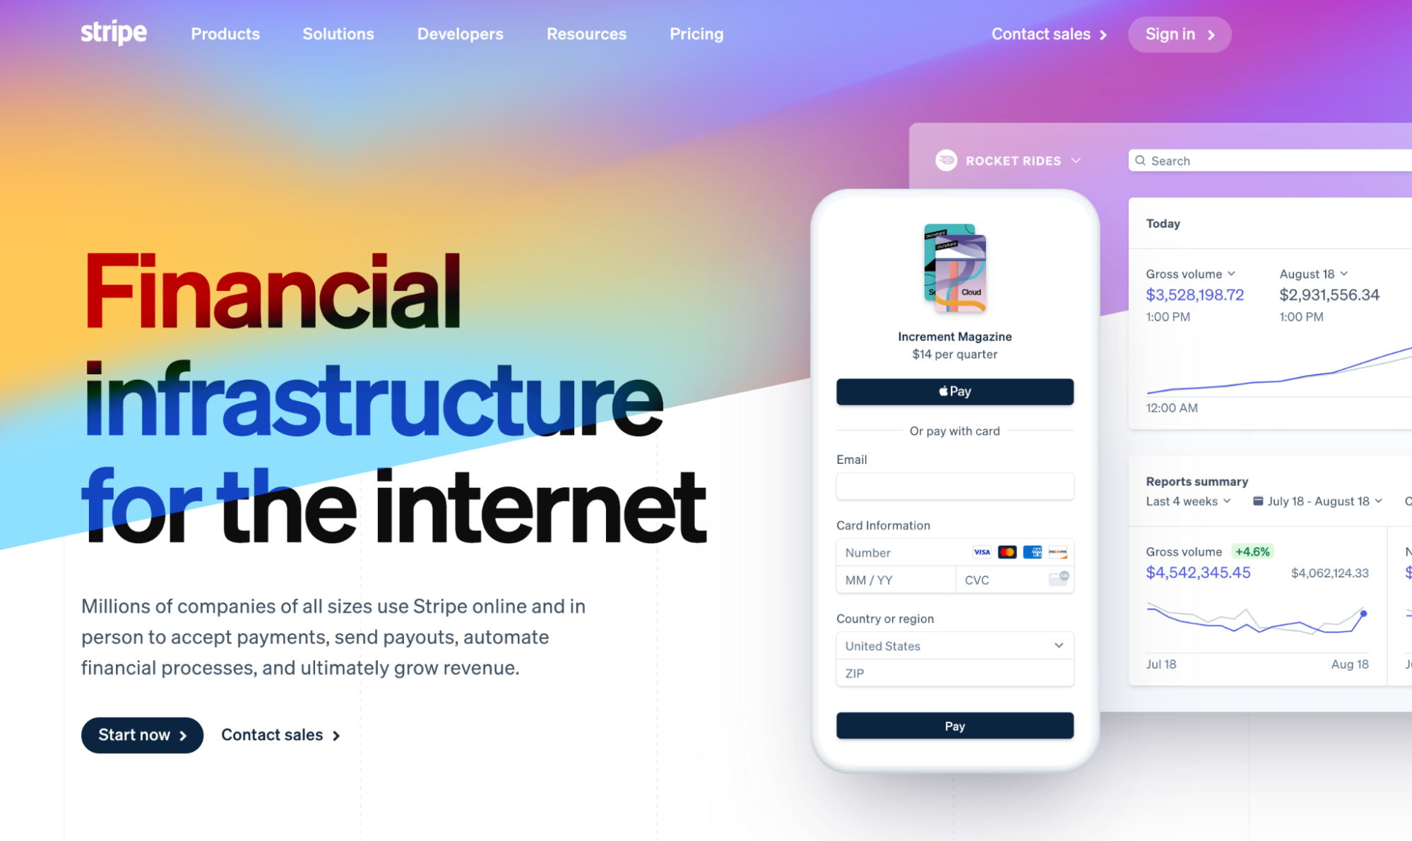1412x841 pixels.
Task: Click the Mastercard icon in card fields
Action: tap(1007, 551)
